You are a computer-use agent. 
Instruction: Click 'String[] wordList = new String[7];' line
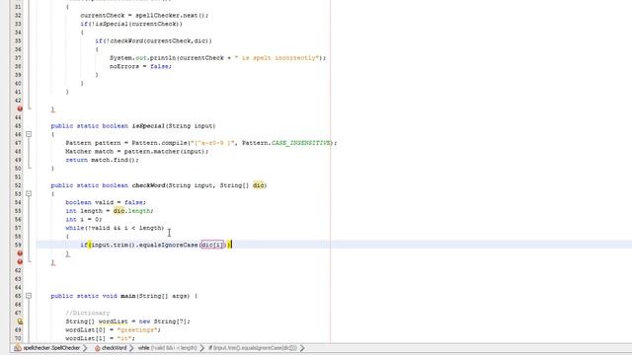pyautogui.click(x=127, y=321)
